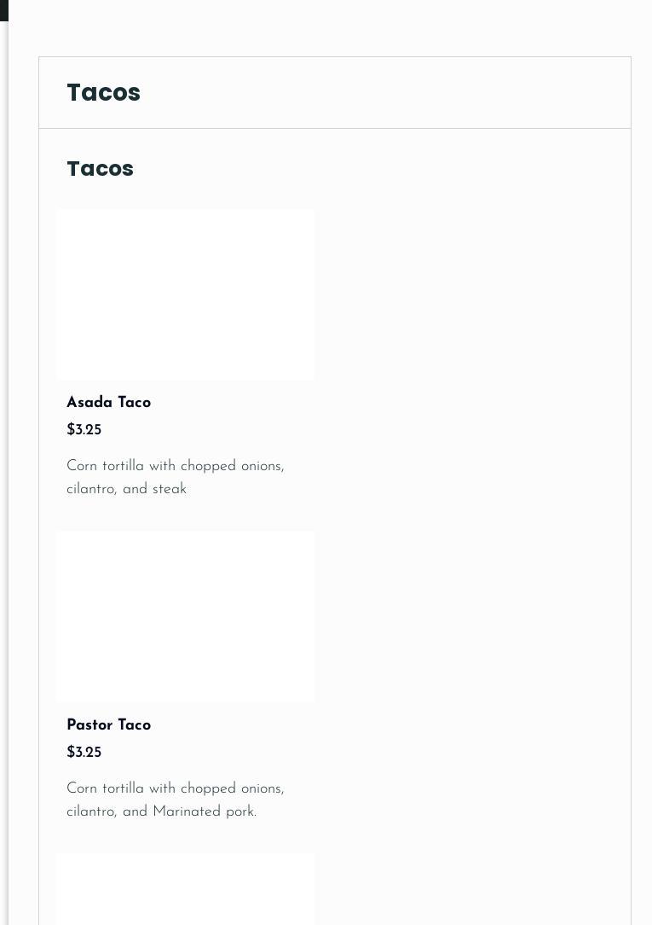Screen dimensions: 652x925
Task: Select the Pastor Taco item name
Action: [x=108, y=725]
